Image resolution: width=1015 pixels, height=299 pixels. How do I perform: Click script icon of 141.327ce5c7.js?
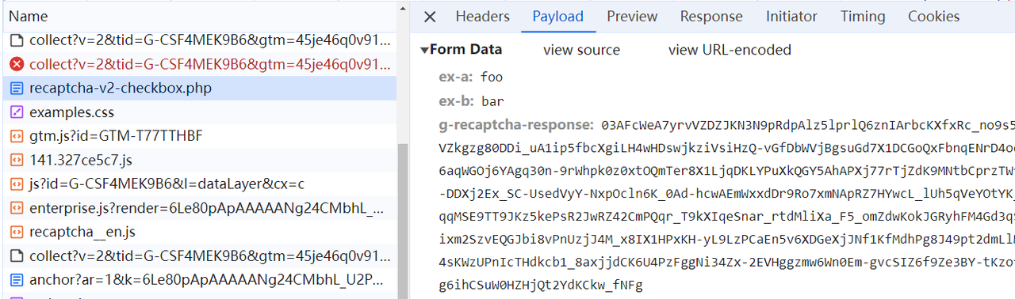click(17, 161)
